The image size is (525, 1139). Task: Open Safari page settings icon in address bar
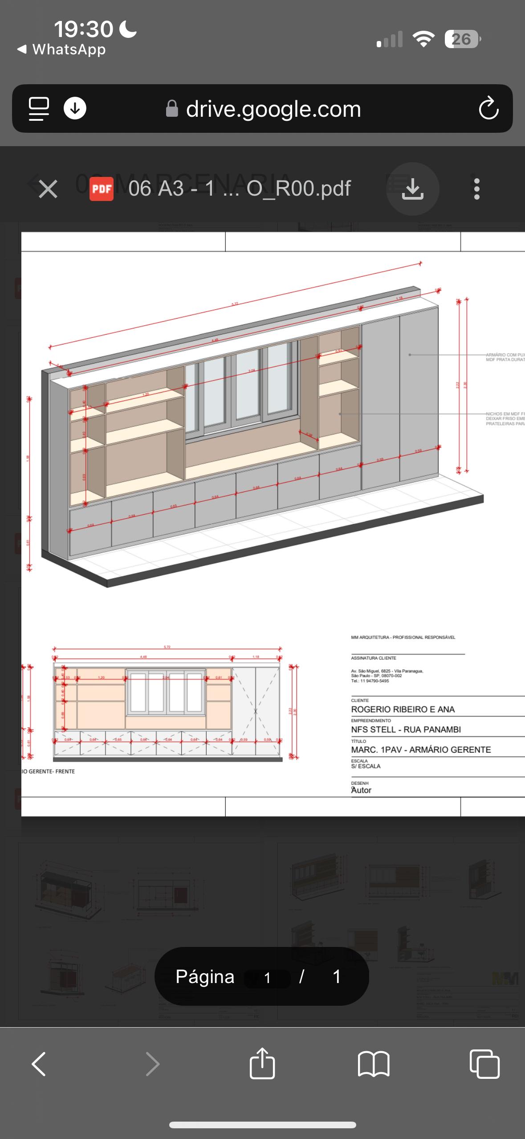pos(39,109)
